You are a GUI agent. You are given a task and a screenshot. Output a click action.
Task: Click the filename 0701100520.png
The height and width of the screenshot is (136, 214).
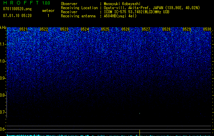coord(17,9)
